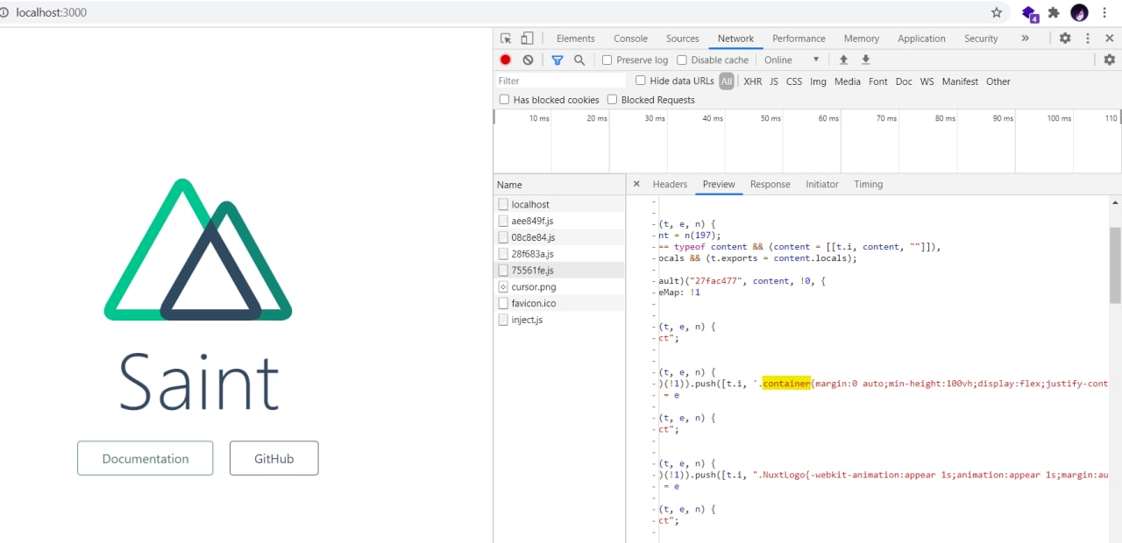The image size is (1122, 543).
Task: Enable Disable cache checkbox
Action: pyautogui.click(x=682, y=60)
